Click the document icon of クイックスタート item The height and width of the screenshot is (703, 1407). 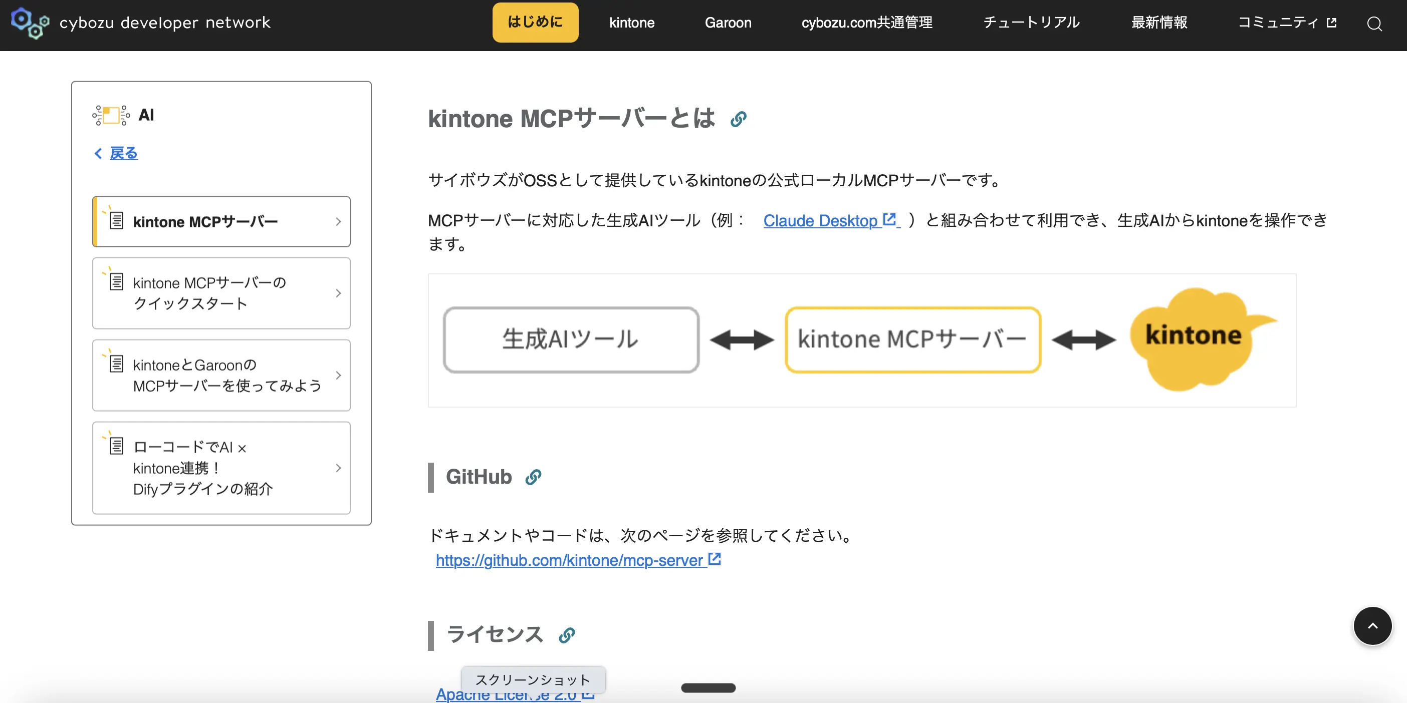116,281
